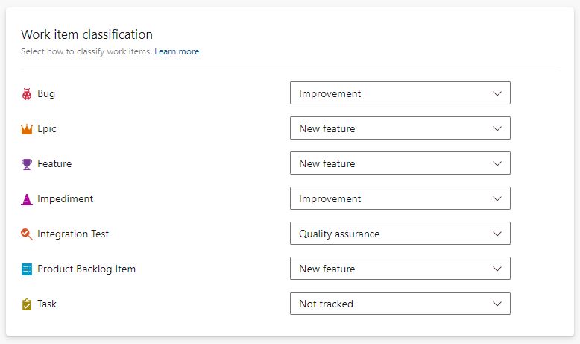Click the red Bug work item icon
Screen dimensions: 580x344
coord(27,94)
